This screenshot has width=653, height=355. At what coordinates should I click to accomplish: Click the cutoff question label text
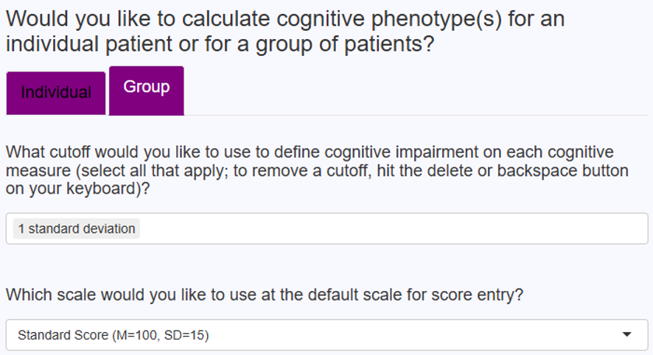pos(310,152)
